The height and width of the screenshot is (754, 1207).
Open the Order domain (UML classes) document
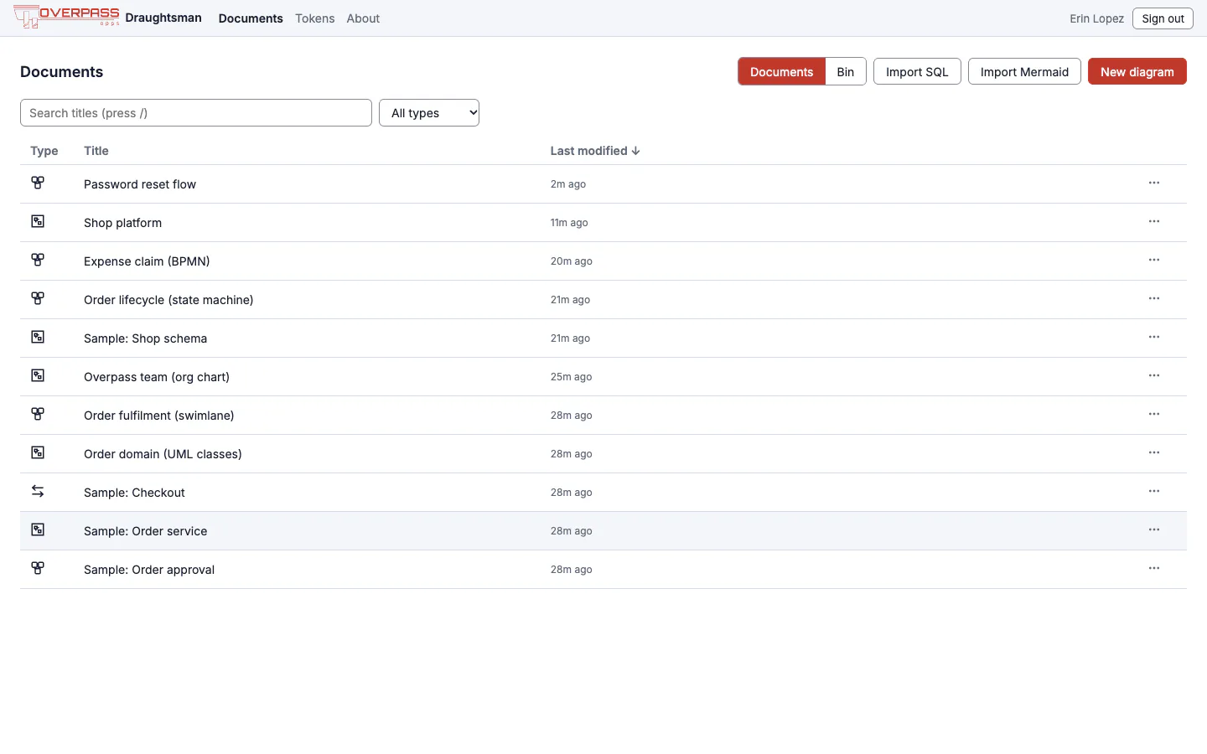163,454
